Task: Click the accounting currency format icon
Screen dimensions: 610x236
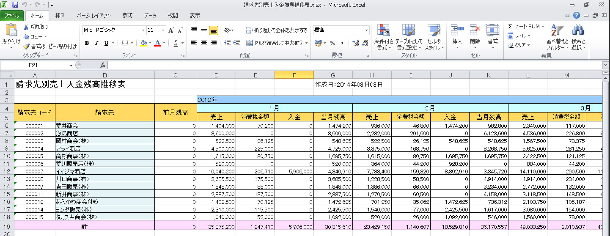Action: pyautogui.click(x=318, y=43)
